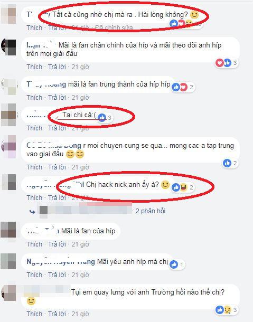The height and width of the screenshot is (322, 253).
Task: Open commenter name before 'Mãi yêu anh híp'
Action: [x=61, y=262]
